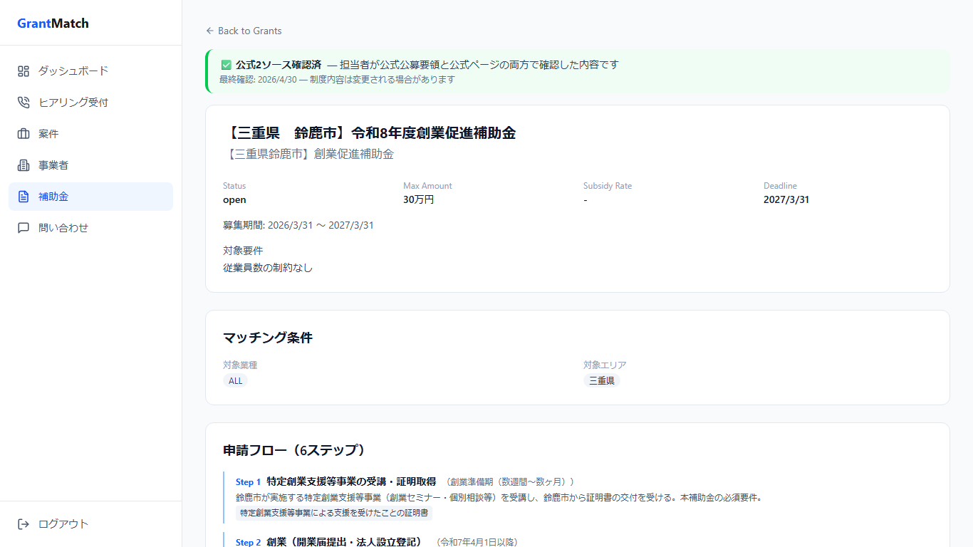
Task: Select the dashboard grid icon in sidebar
Action: (x=23, y=71)
